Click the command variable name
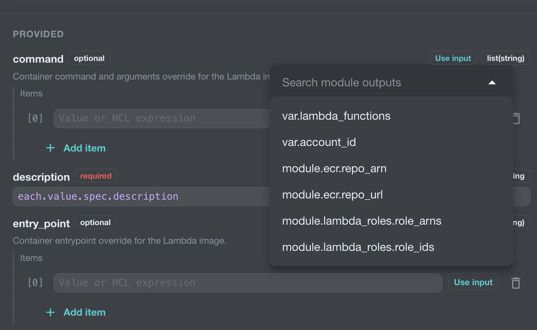 pyautogui.click(x=38, y=59)
